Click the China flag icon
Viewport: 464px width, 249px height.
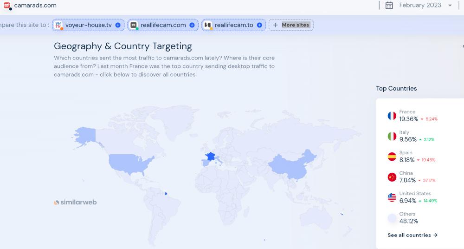pos(392,177)
